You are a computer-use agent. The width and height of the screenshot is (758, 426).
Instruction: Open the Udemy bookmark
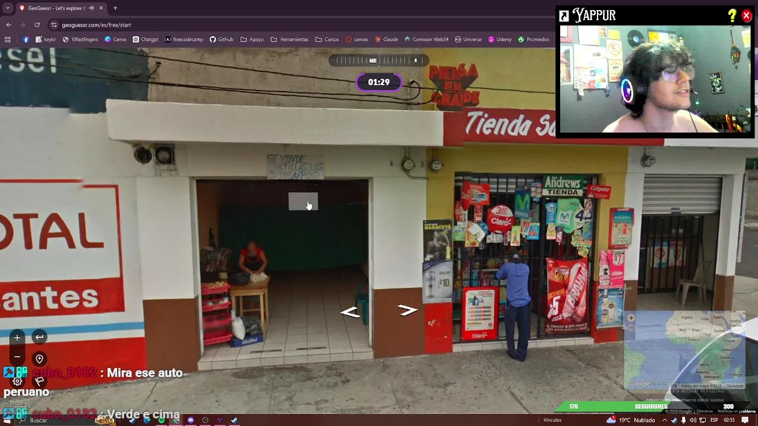[x=500, y=40]
